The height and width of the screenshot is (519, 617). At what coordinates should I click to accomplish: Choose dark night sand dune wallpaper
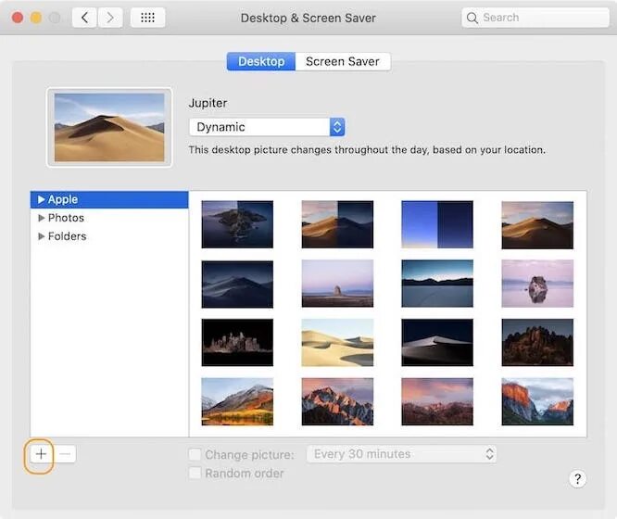click(437, 343)
